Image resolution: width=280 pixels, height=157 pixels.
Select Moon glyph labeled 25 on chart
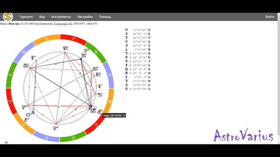coord(85,51)
